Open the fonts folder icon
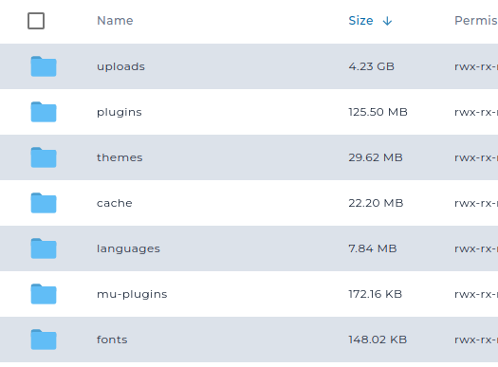Screen dimensions: 498x367 click(44, 339)
